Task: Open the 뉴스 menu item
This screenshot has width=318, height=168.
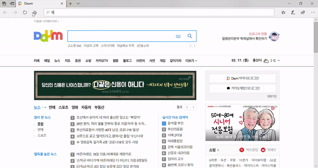Action: (x=57, y=61)
